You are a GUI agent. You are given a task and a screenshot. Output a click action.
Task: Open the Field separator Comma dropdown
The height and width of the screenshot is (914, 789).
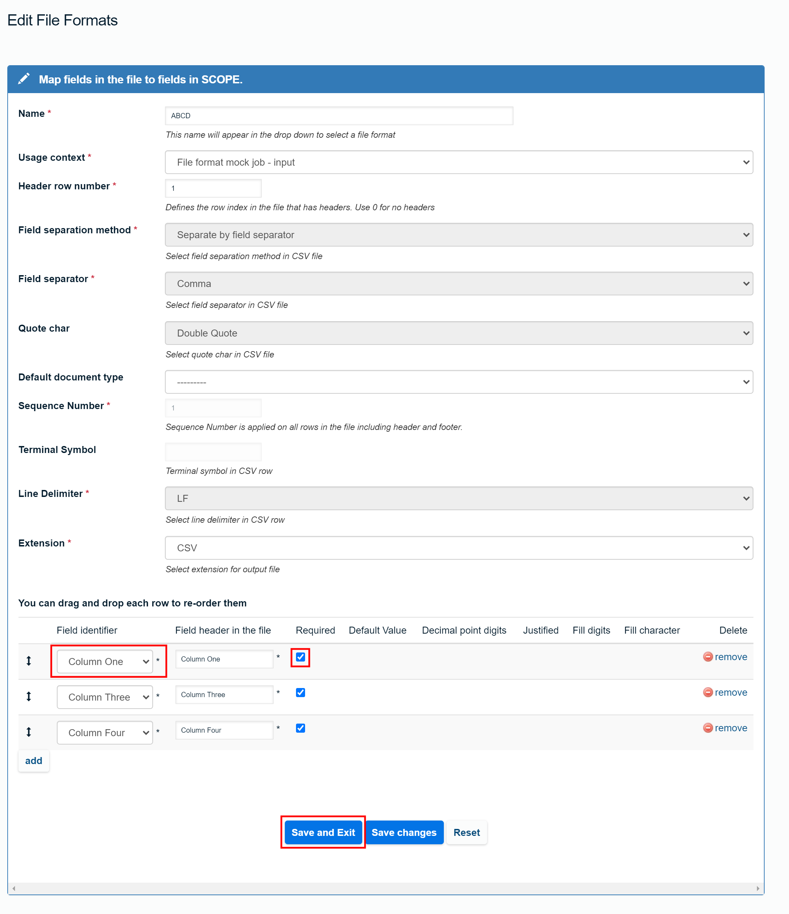click(459, 283)
